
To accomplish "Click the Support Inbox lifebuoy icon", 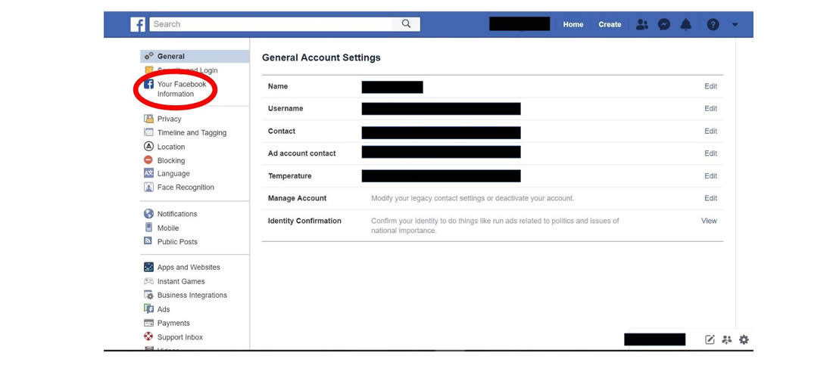I will (148, 336).
